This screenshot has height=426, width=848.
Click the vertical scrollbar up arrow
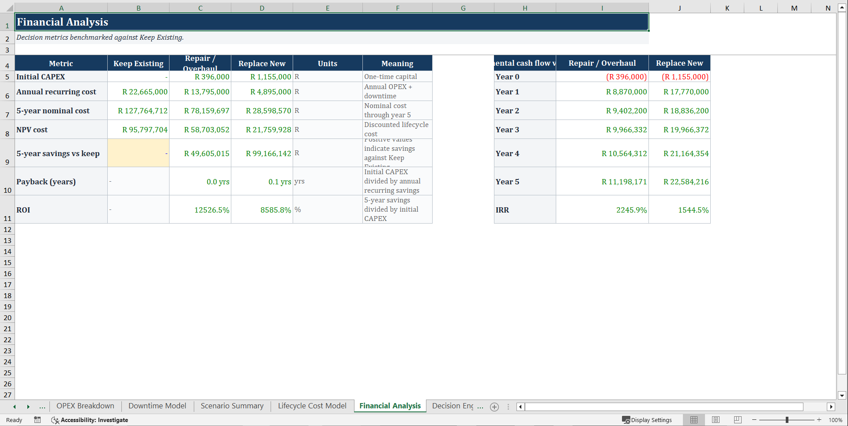click(x=842, y=8)
